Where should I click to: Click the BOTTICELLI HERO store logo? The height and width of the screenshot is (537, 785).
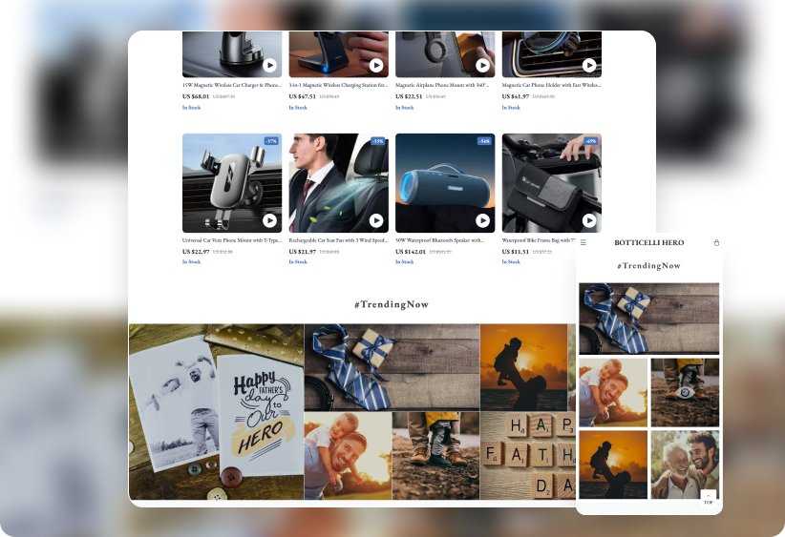pos(648,243)
